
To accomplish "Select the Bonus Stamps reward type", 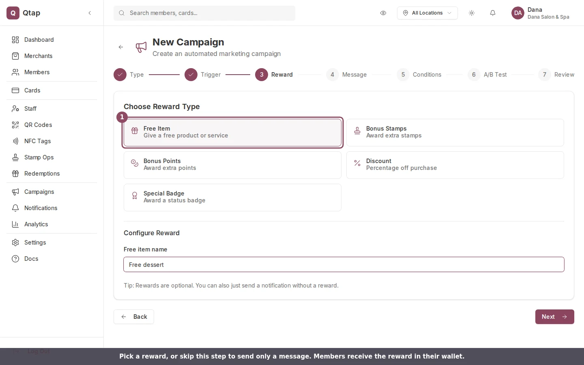I will pos(455,133).
